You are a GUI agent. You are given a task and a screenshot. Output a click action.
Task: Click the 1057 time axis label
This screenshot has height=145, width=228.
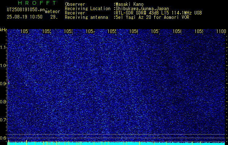click(156, 31)
